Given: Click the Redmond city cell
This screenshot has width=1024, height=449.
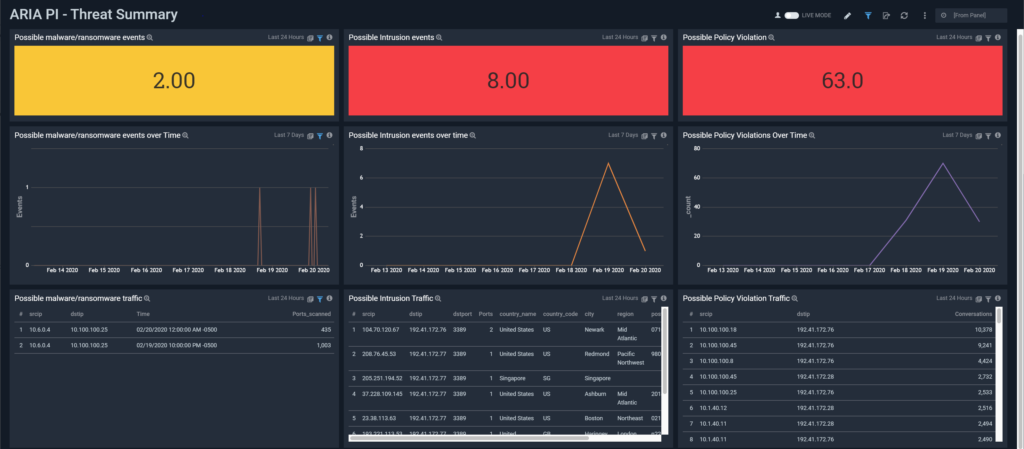Looking at the screenshot, I should point(597,354).
